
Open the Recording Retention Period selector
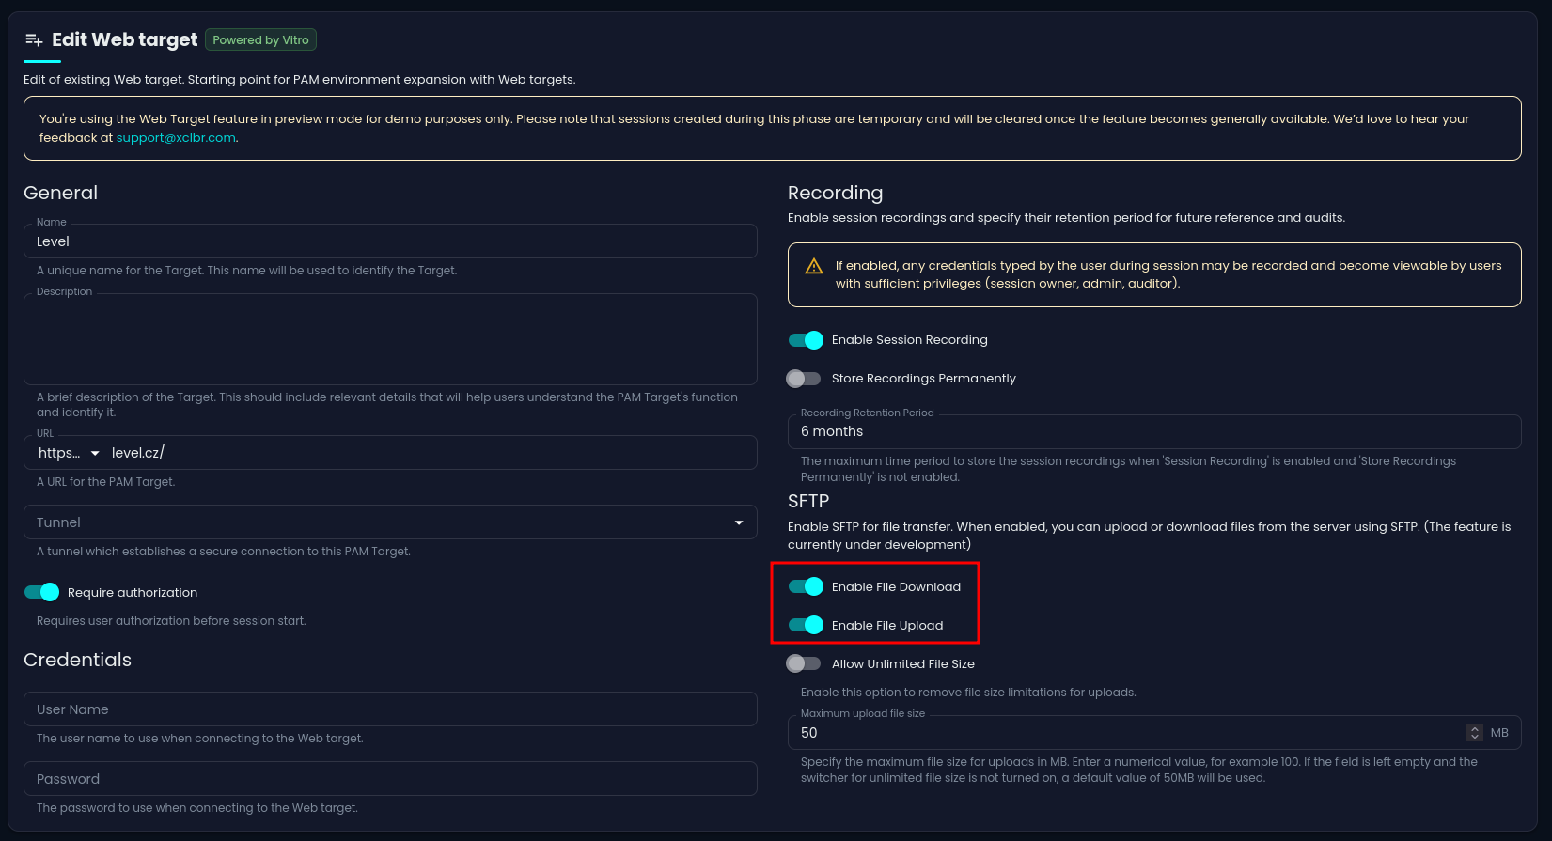1154,431
